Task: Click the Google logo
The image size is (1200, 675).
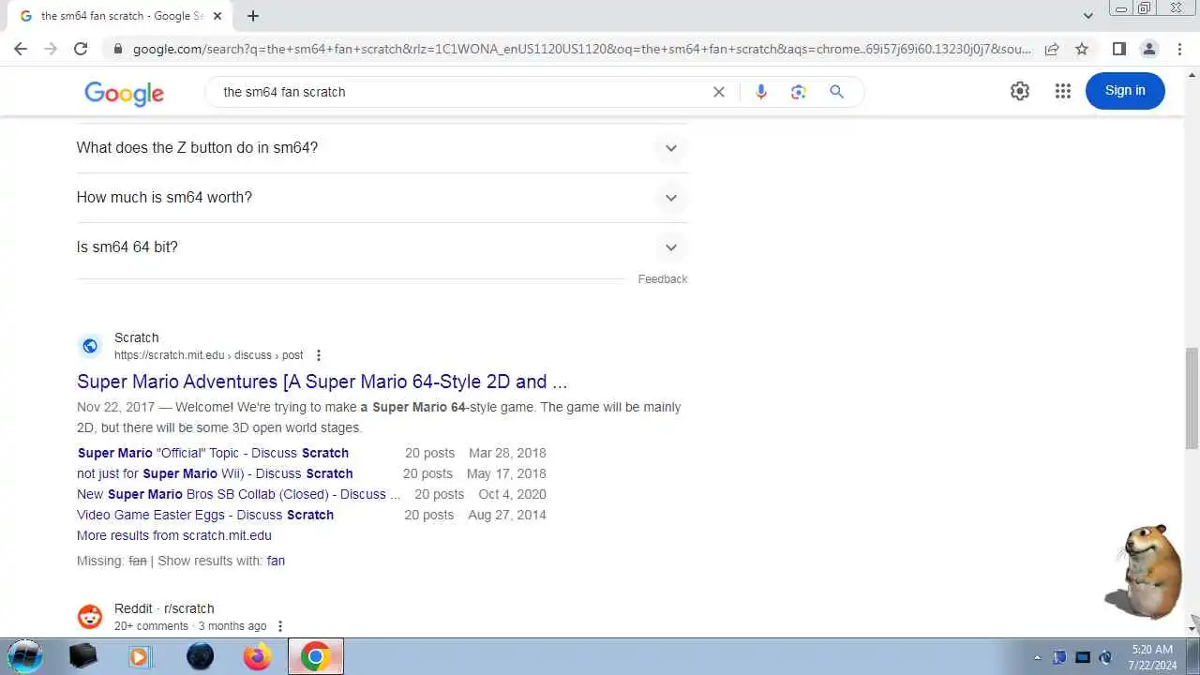Action: click(x=124, y=93)
